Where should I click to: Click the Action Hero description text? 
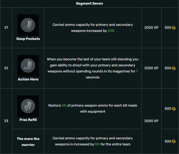pos(93,68)
